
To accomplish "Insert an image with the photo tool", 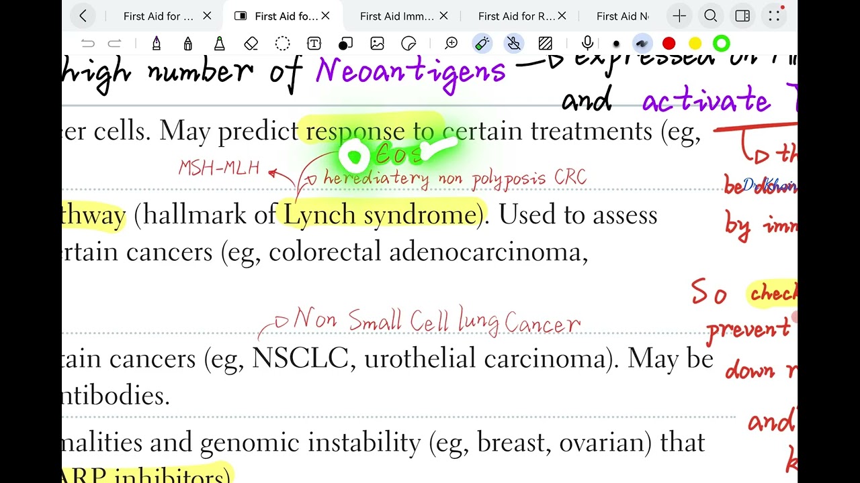I will point(377,44).
